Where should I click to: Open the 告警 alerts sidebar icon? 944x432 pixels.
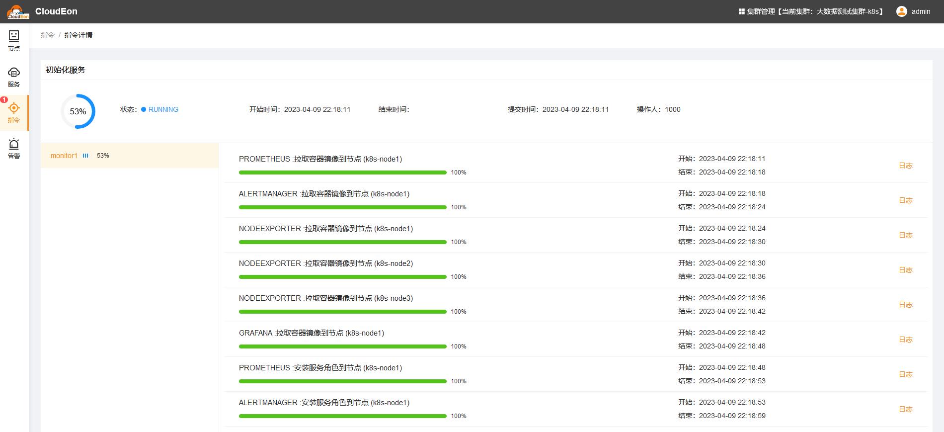14,144
